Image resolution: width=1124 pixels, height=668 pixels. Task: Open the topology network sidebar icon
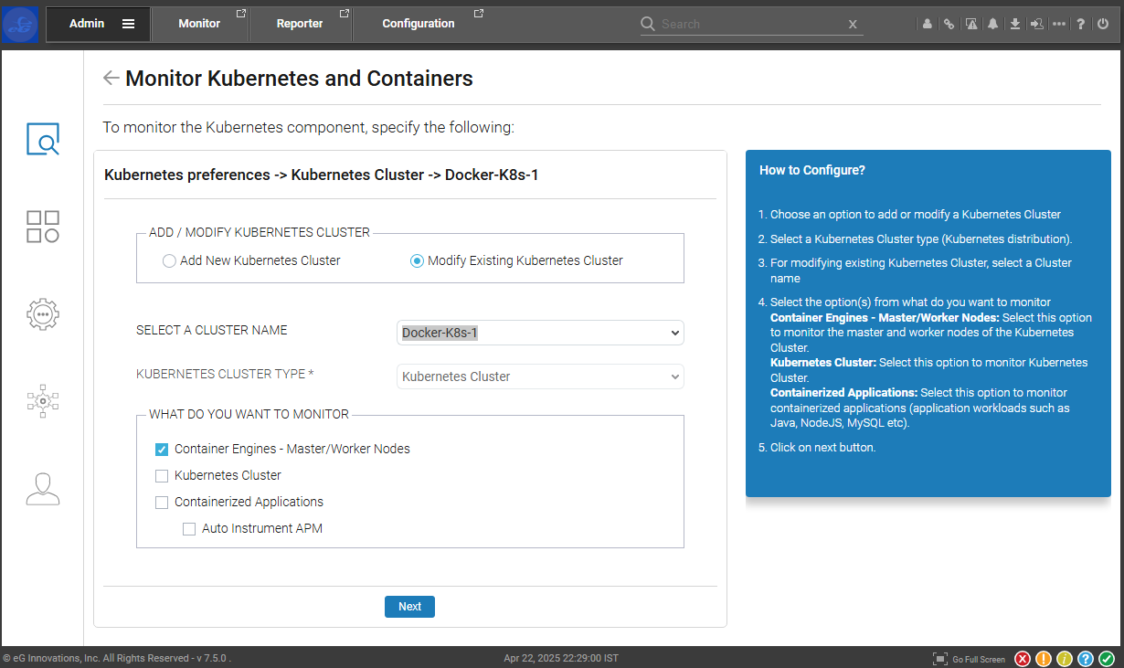42,399
